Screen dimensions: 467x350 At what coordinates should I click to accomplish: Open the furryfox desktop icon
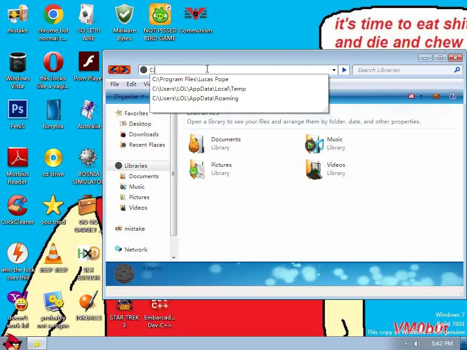pyautogui.click(x=53, y=114)
